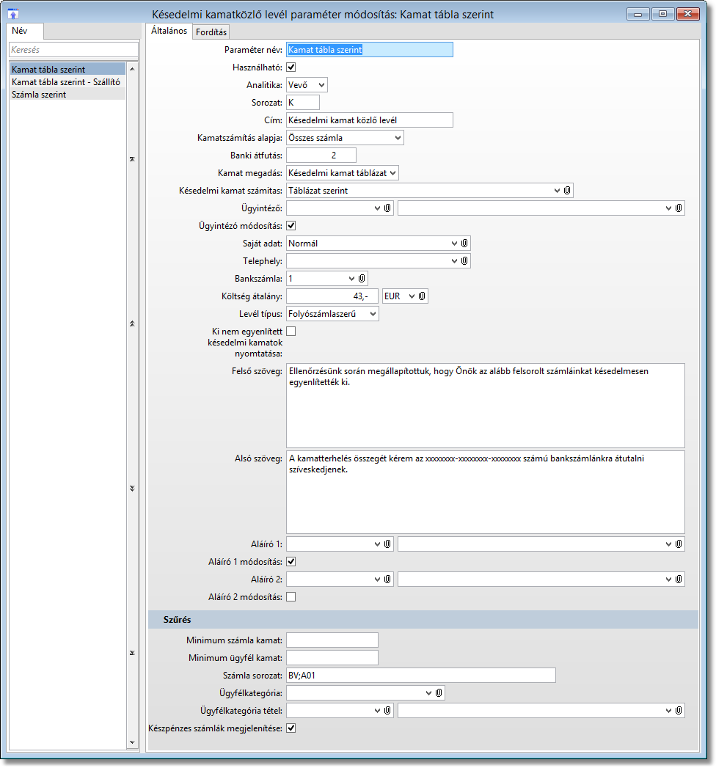
Task: Select Kamat tábla szerint - Szállító entry
Action: pyautogui.click(x=67, y=82)
